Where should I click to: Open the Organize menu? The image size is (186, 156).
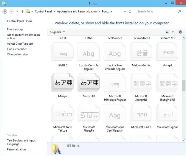coord(58,32)
